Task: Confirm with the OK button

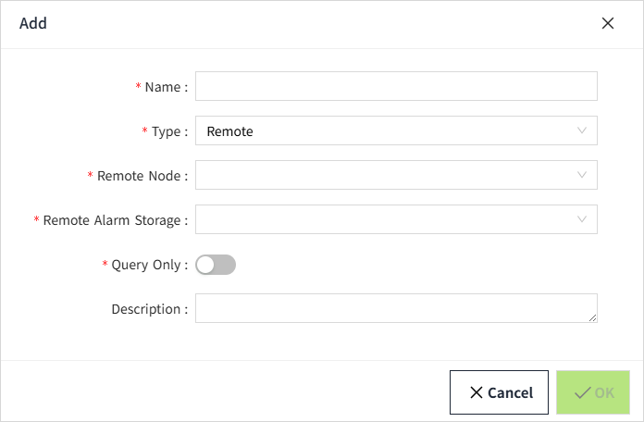Action: 593,392
